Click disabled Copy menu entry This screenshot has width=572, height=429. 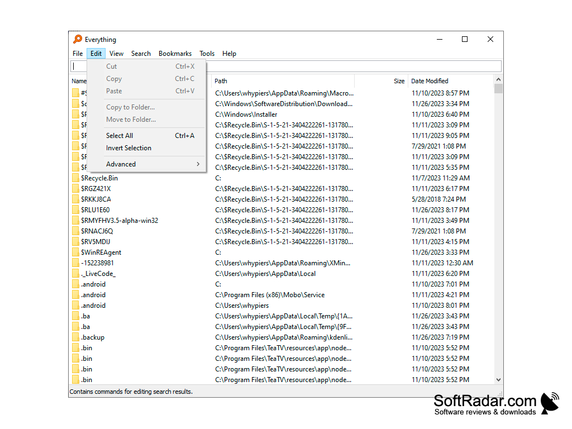147,79
